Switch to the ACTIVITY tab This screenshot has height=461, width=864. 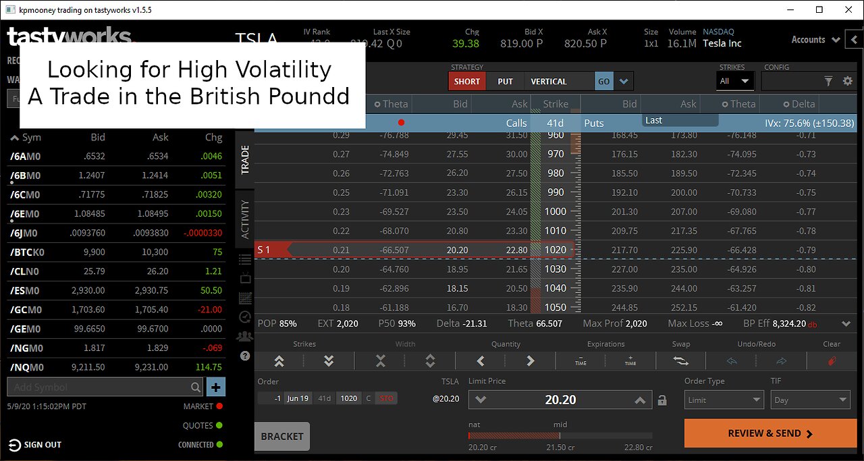click(x=245, y=219)
